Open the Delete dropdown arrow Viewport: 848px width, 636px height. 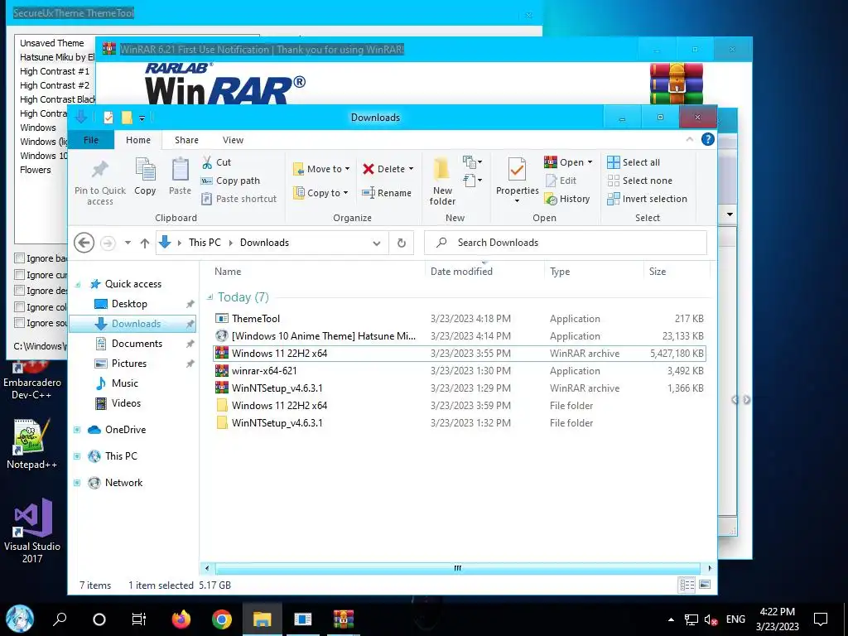point(411,169)
